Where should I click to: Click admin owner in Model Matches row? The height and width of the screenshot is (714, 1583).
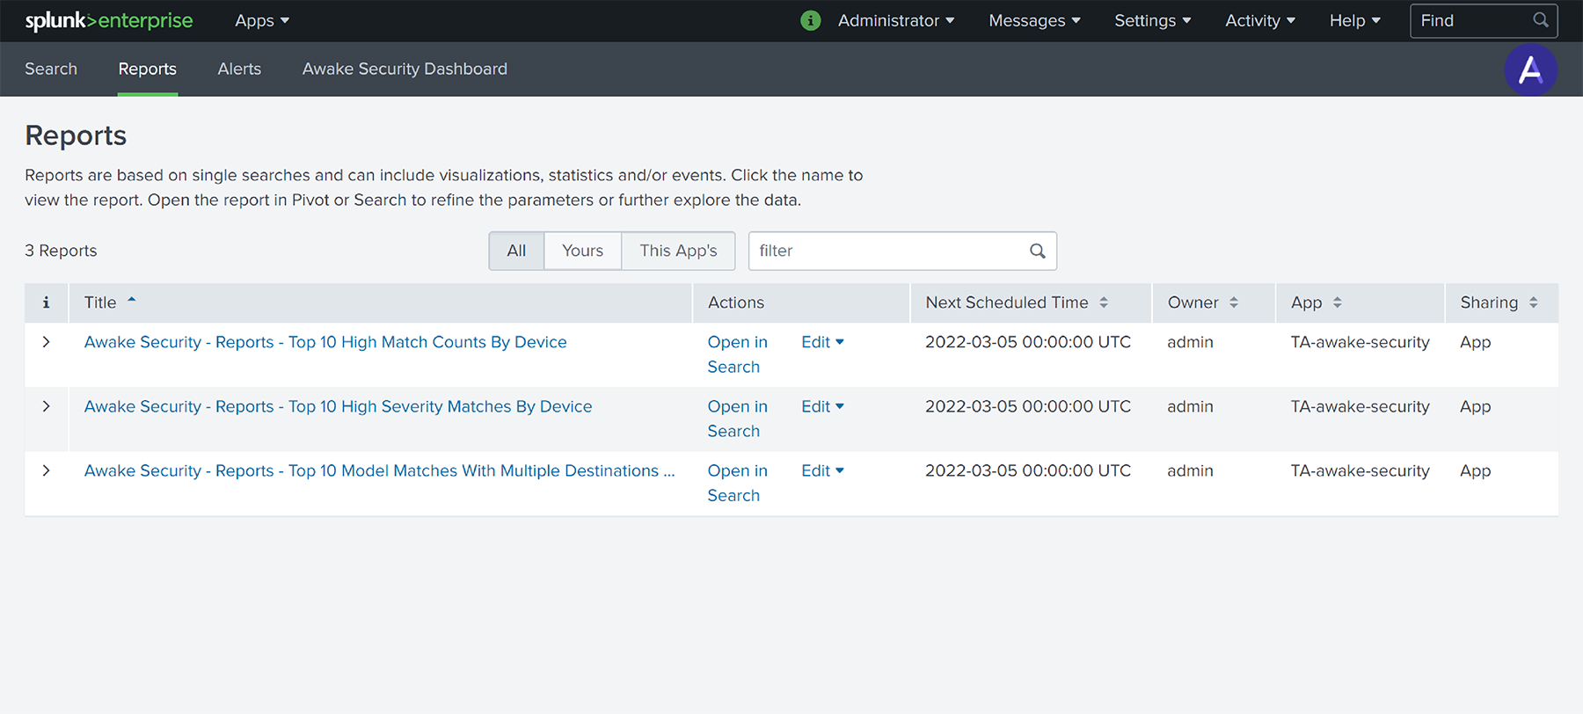(x=1190, y=470)
